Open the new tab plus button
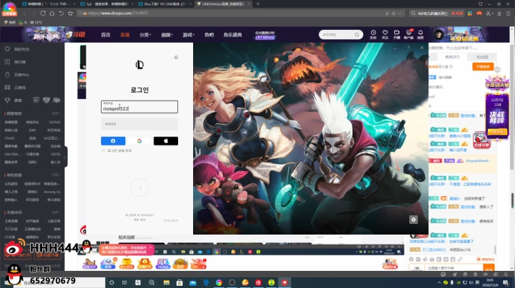 tap(257, 4)
